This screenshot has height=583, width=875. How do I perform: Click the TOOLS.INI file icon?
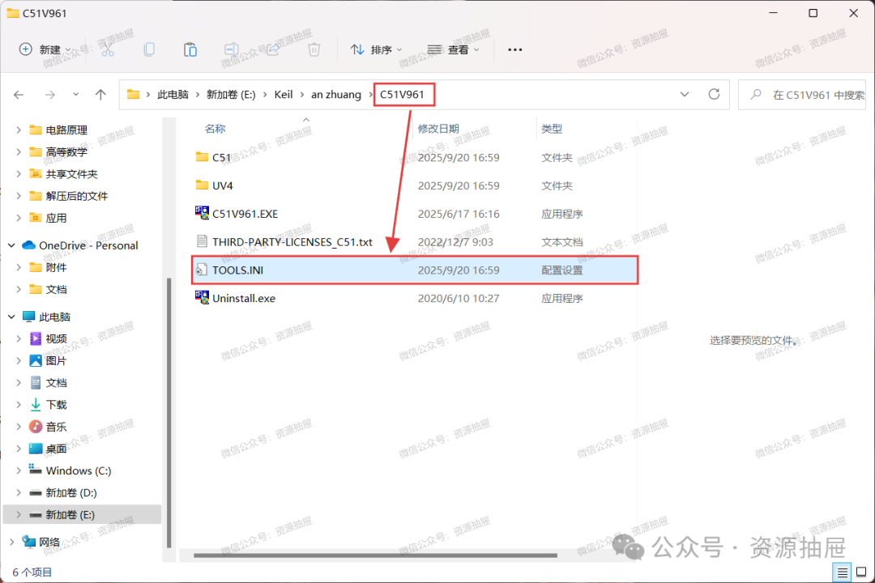click(202, 270)
